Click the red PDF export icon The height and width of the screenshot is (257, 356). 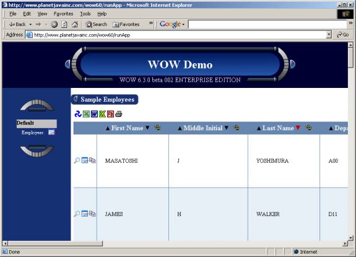110,114
